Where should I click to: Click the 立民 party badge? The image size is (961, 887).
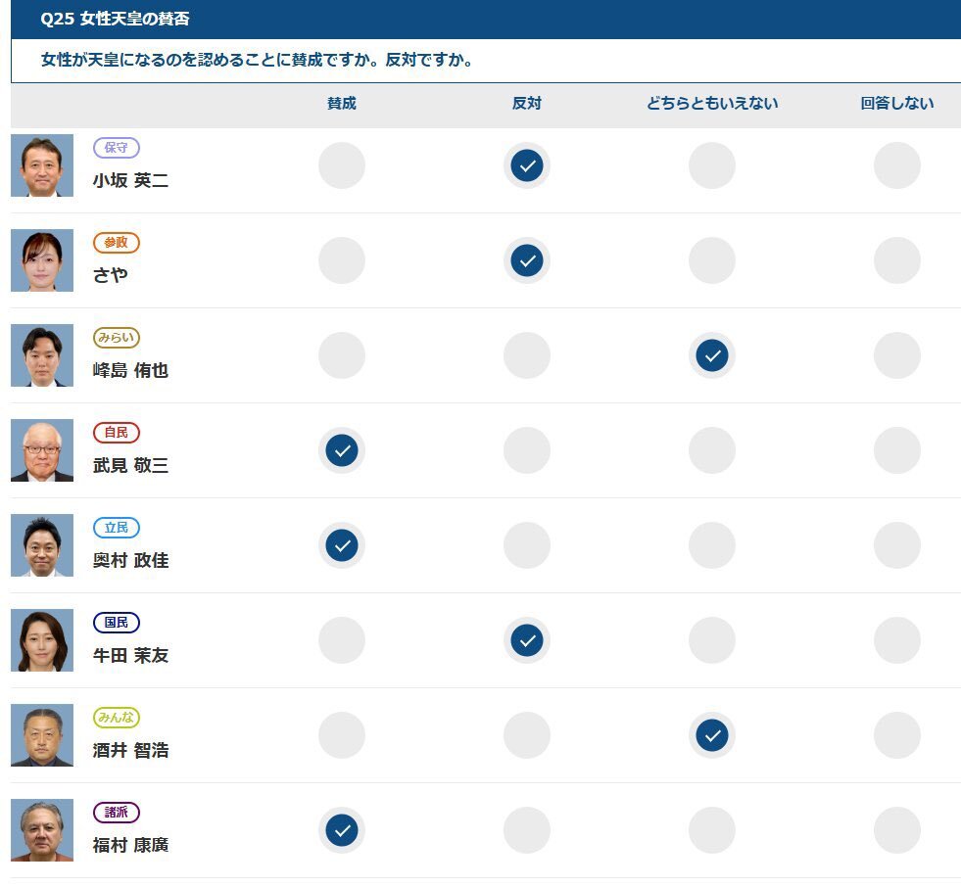coord(117,528)
